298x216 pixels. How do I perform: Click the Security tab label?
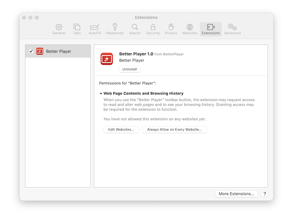[x=153, y=33]
